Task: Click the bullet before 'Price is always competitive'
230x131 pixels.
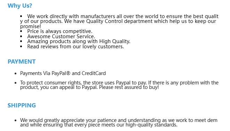Action: coord(21,31)
